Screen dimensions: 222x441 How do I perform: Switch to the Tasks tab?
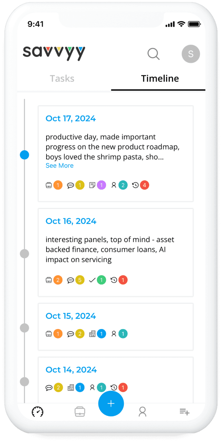point(62,78)
